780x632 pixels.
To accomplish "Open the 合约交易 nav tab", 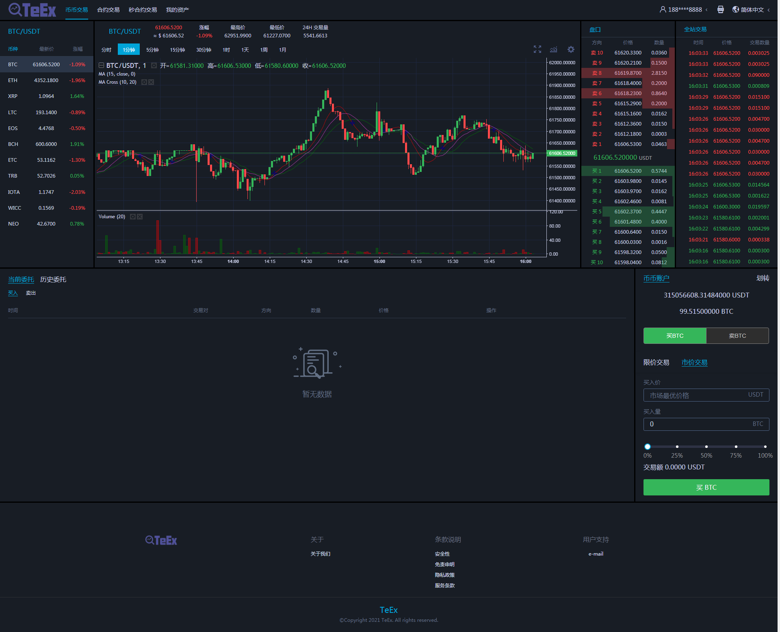I will (x=108, y=10).
